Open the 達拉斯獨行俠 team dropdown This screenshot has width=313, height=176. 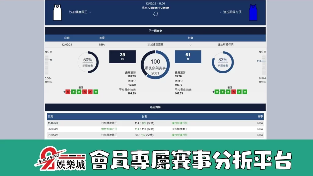230,12
